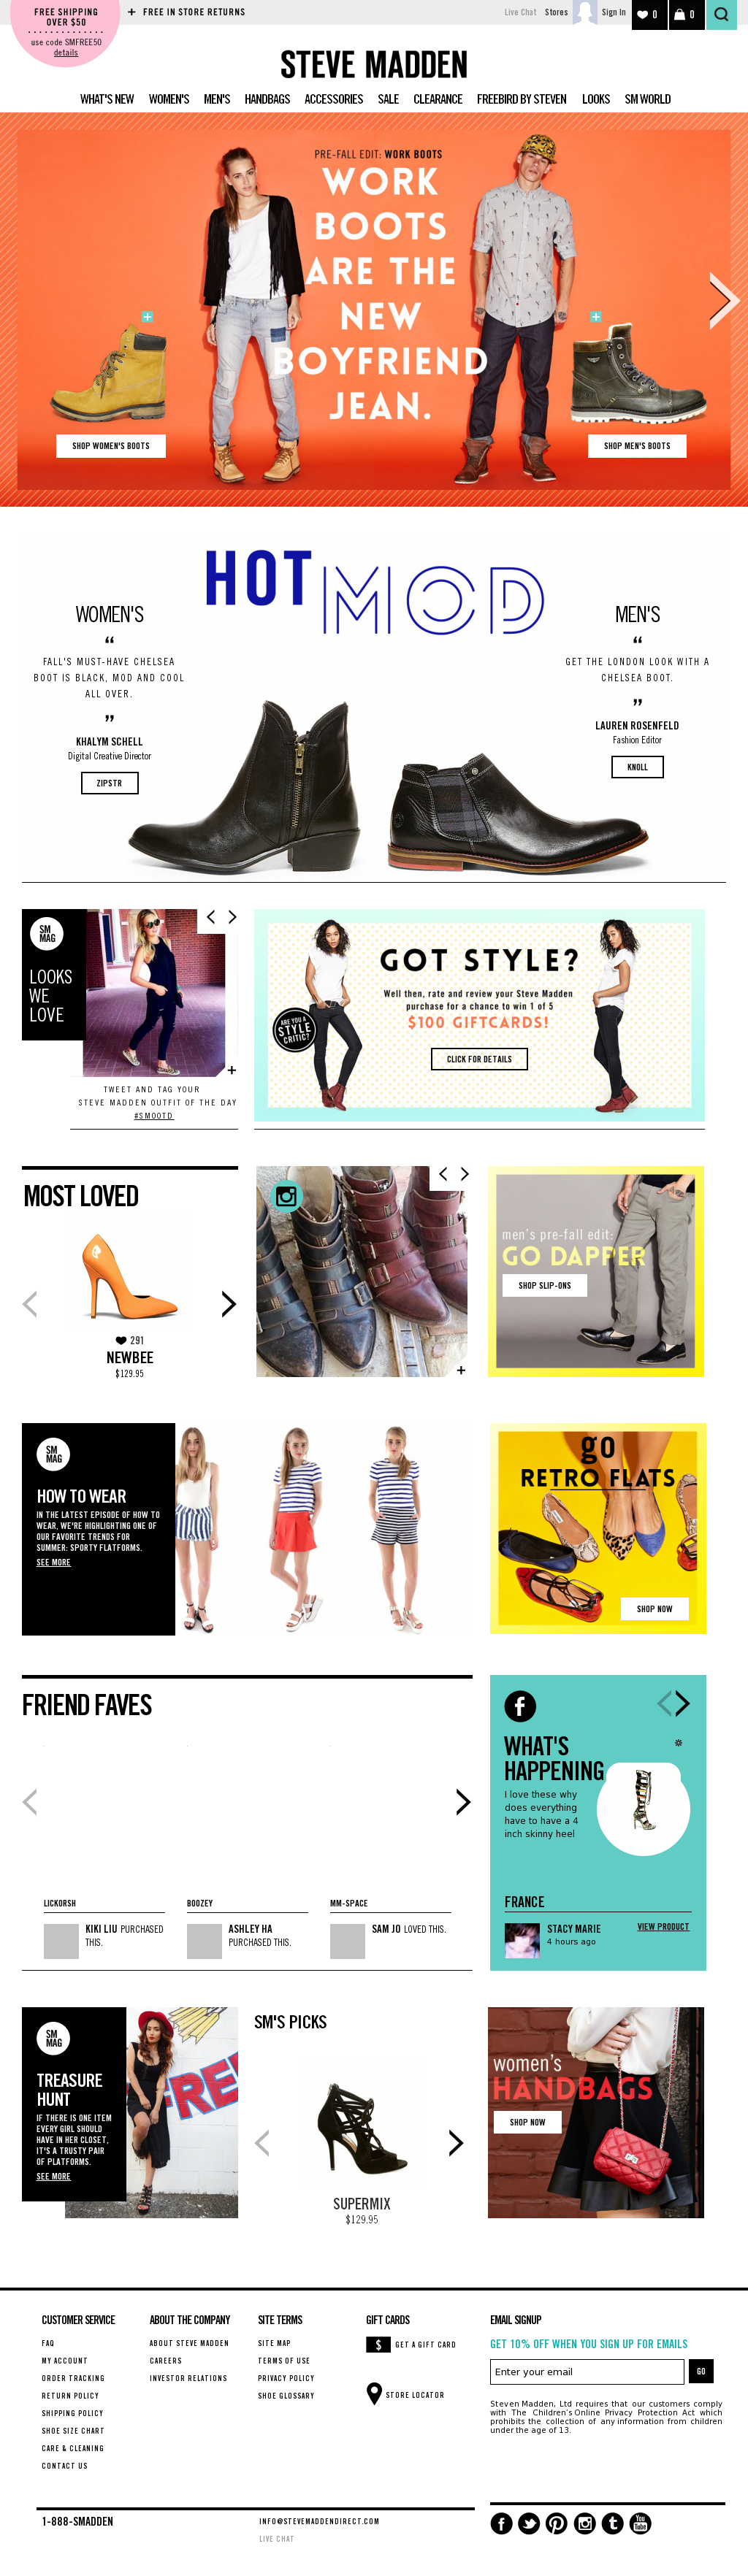Screen dimensions: 748x2576
Task: Click the Zipstr button under Women's
Action: [110, 783]
